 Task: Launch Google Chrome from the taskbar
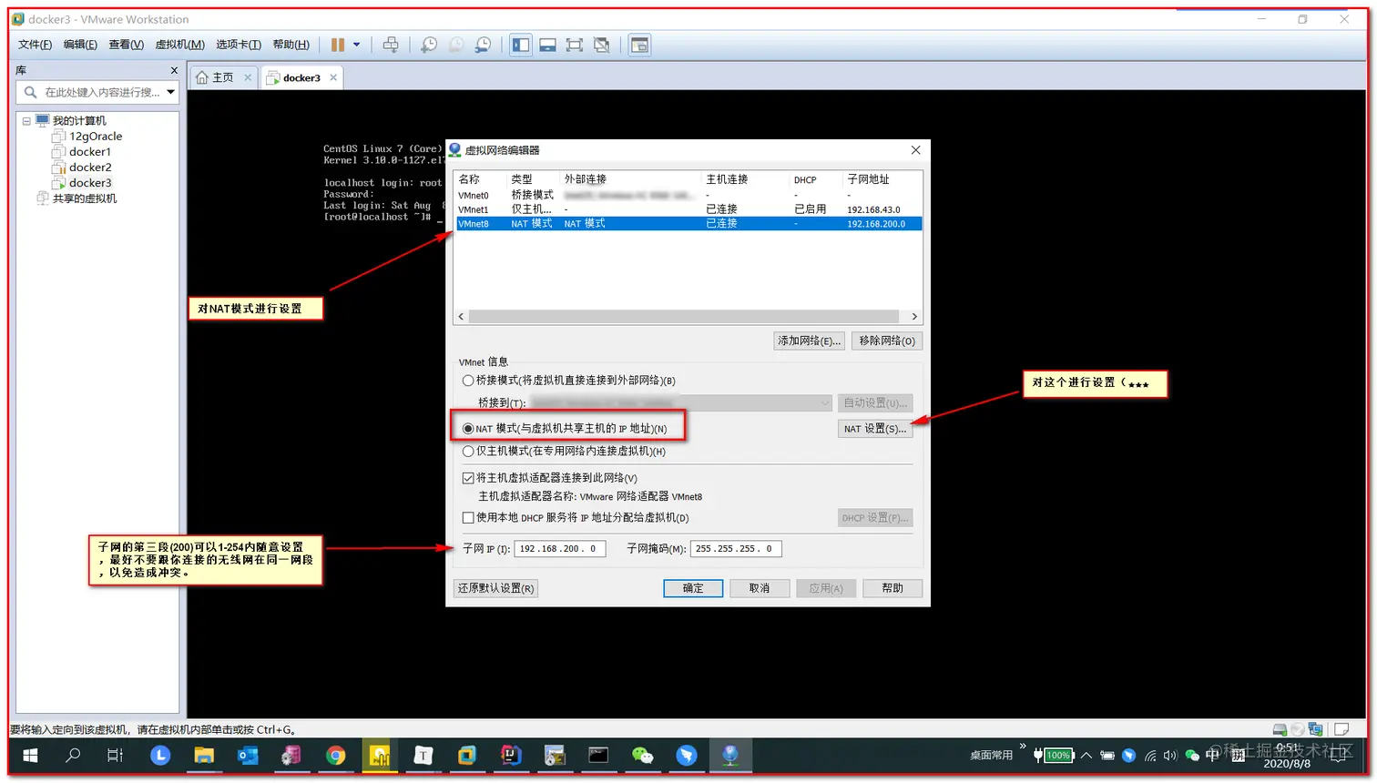click(336, 756)
